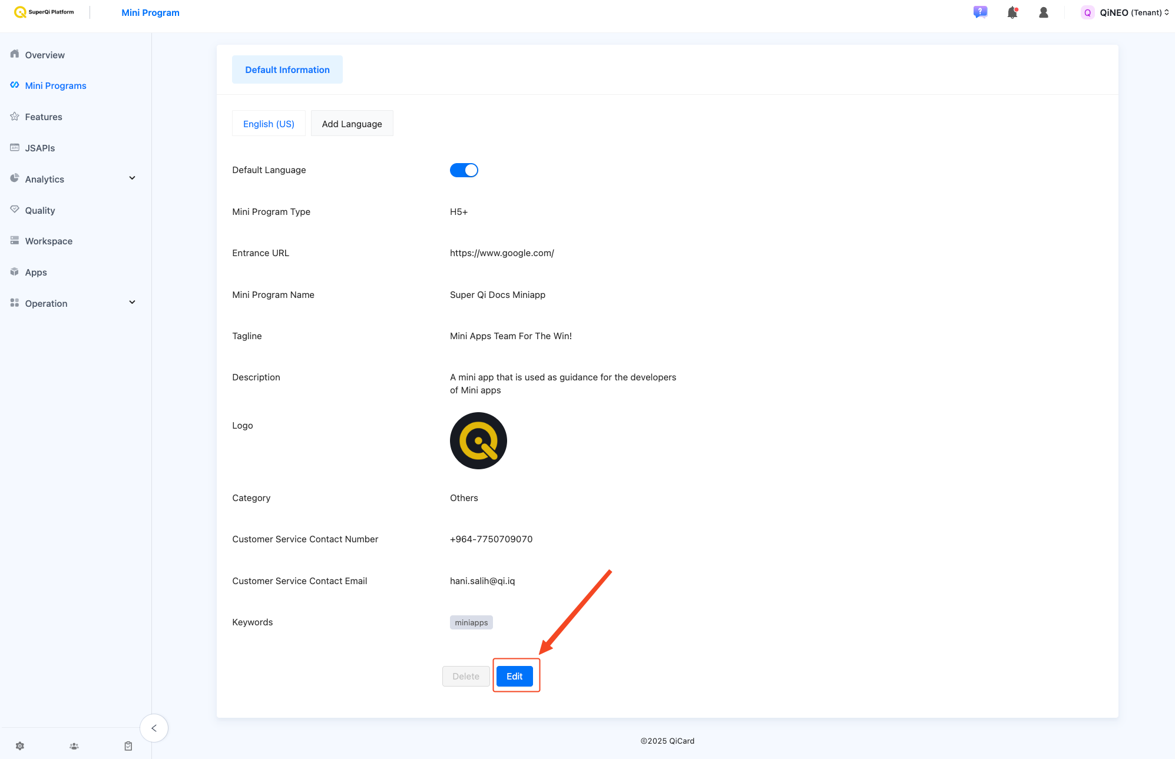Image resolution: width=1175 pixels, height=759 pixels.
Task: Click the Overview home icon
Action: click(x=15, y=54)
